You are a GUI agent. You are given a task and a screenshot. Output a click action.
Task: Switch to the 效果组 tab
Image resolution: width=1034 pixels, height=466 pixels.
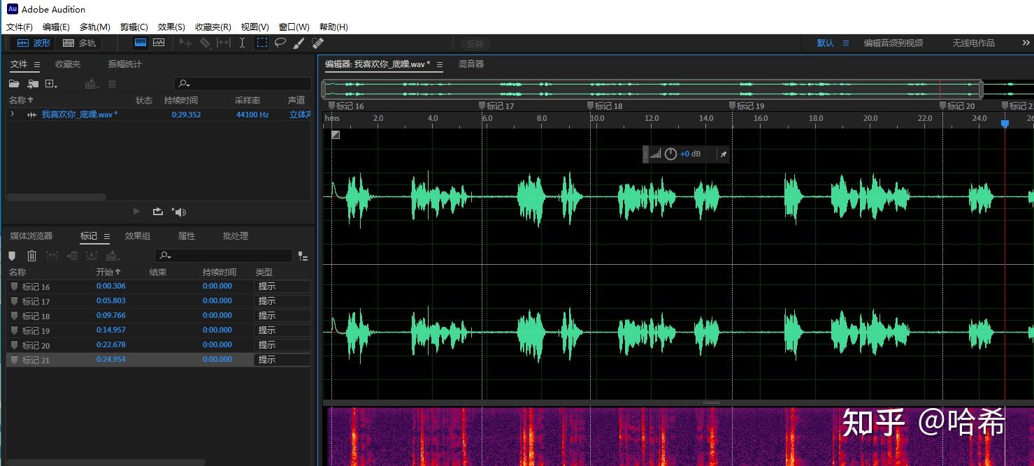pyautogui.click(x=138, y=236)
